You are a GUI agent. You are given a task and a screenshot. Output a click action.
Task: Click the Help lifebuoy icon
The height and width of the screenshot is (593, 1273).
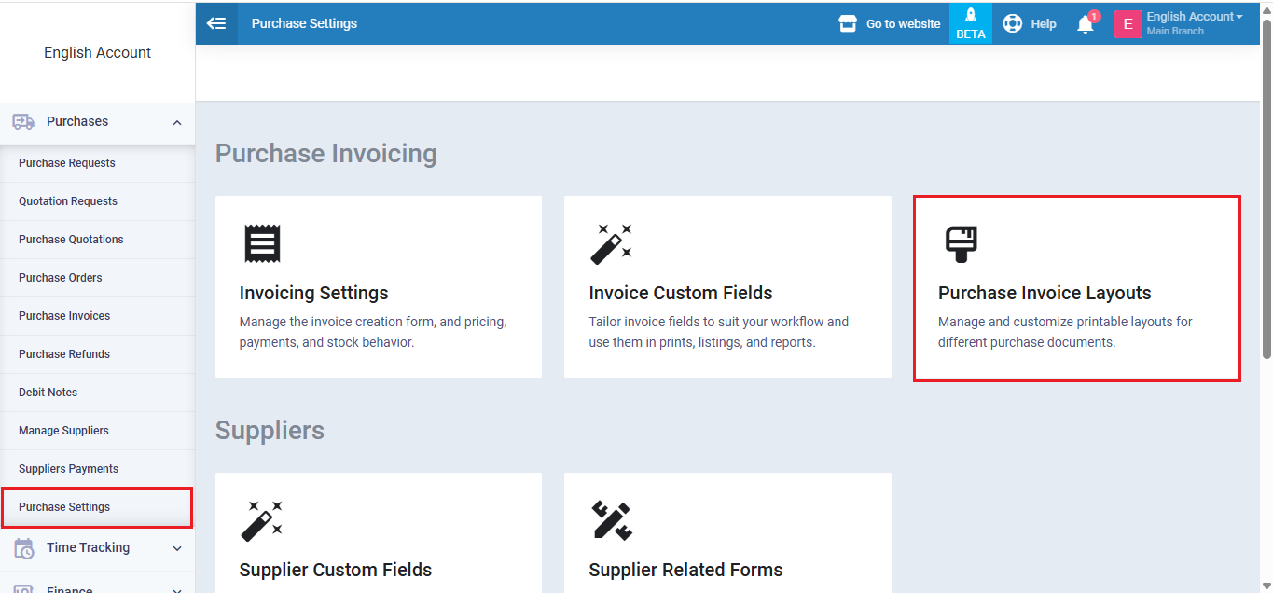1013,23
